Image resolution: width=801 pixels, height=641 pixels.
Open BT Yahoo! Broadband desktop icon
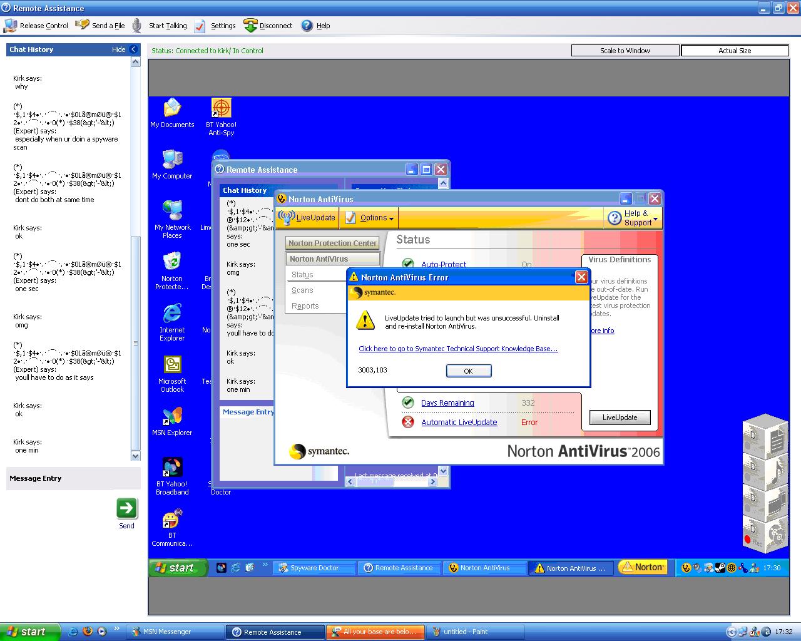click(172, 476)
